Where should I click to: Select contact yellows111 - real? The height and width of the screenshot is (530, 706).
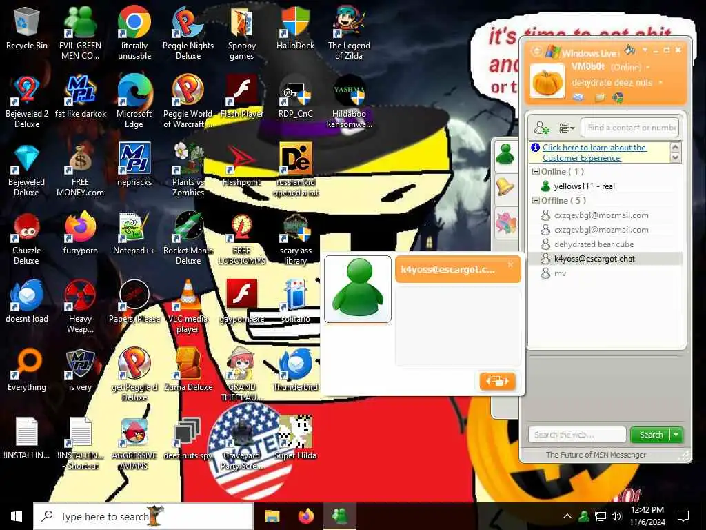(x=584, y=186)
